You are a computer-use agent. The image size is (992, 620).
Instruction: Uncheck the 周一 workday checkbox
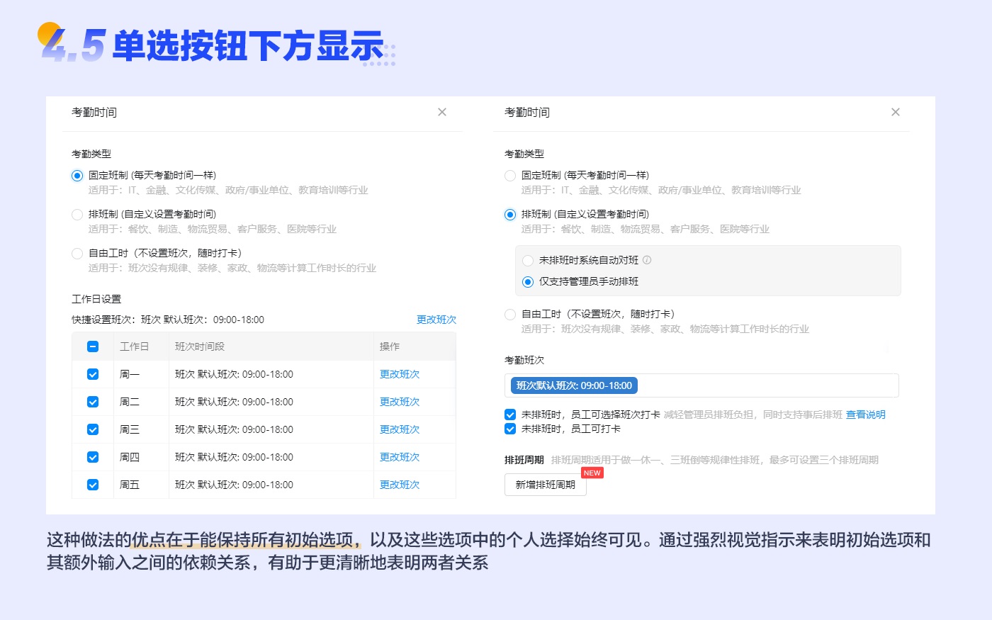pyautogui.click(x=93, y=374)
